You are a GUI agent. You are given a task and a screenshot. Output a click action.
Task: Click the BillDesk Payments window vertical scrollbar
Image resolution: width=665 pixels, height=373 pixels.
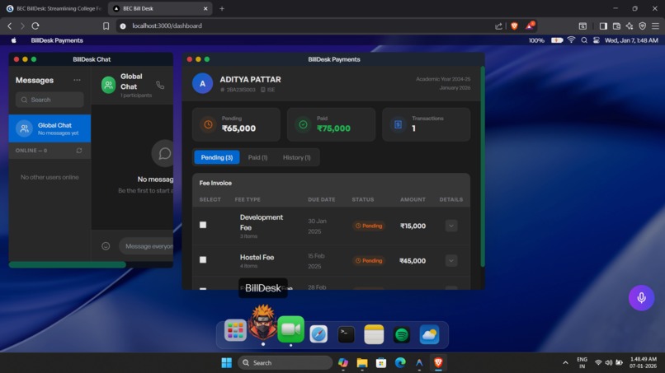pos(482,166)
